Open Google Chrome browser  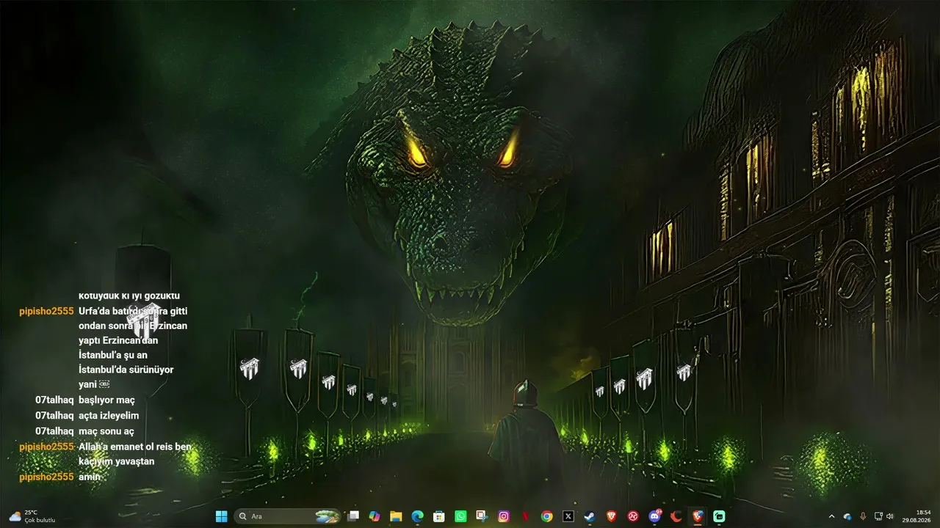click(x=546, y=516)
